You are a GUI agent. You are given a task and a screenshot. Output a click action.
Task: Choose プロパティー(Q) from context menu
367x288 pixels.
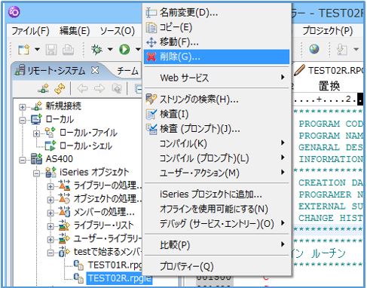tap(216, 266)
